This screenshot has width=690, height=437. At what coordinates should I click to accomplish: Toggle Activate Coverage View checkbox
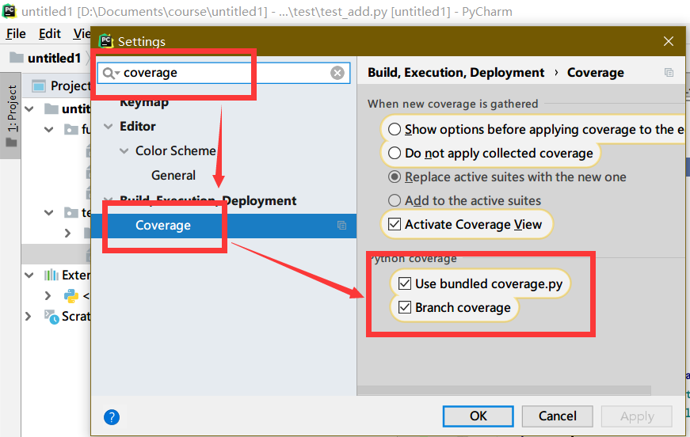tap(395, 224)
